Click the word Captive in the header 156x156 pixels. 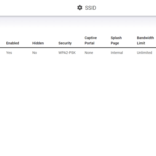point(91,38)
